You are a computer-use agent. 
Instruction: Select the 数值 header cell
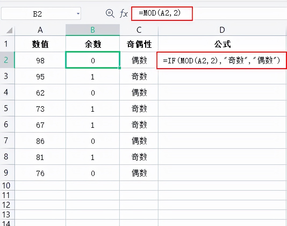click(x=40, y=44)
